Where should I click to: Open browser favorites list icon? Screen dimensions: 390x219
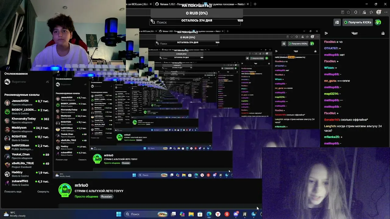[x=371, y=12]
